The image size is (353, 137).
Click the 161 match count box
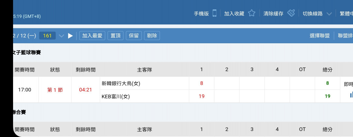[x=47, y=36]
